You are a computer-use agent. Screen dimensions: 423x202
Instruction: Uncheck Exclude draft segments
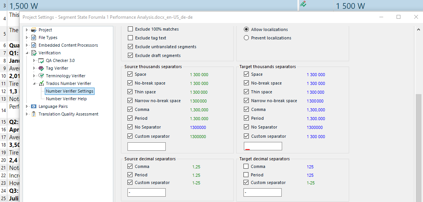click(x=131, y=55)
